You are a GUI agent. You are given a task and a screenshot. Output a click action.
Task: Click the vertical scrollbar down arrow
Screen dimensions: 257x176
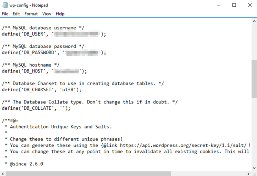(x=254, y=168)
